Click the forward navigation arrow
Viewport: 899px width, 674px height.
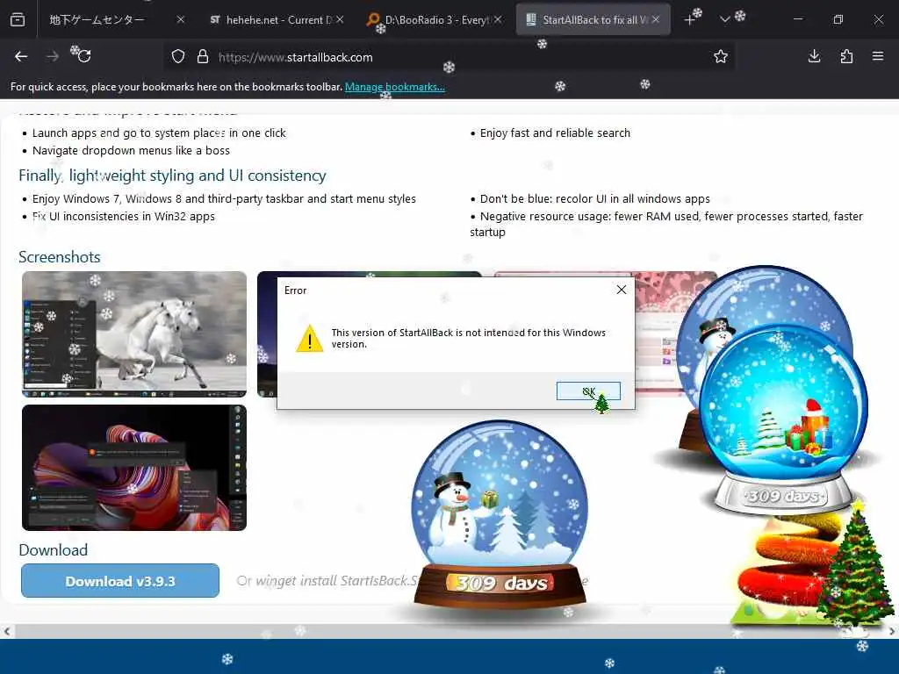[52, 56]
